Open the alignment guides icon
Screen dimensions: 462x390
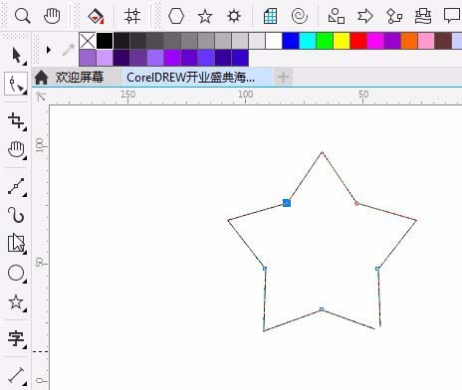coord(132,16)
